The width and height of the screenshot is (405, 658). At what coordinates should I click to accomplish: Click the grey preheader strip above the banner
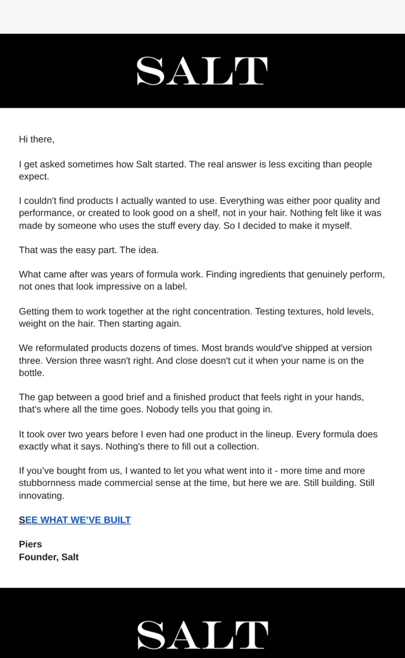(x=202, y=17)
